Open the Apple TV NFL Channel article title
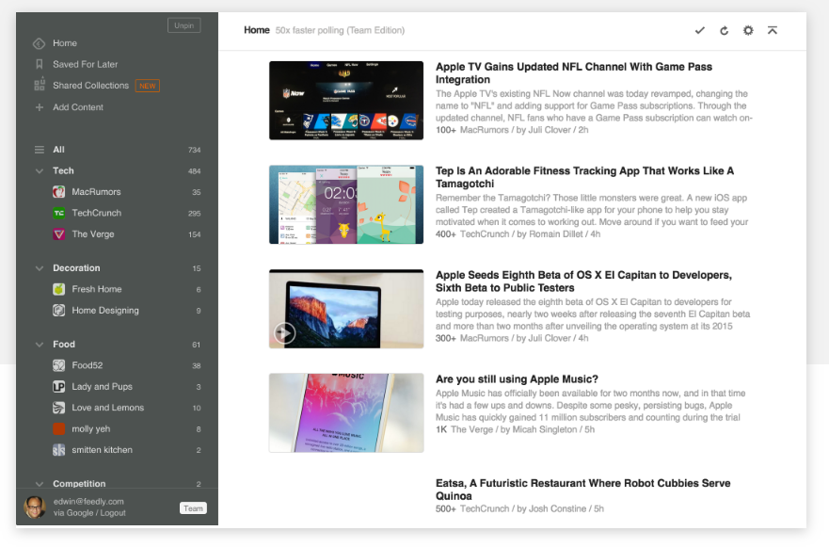The image size is (829, 547). click(574, 73)
